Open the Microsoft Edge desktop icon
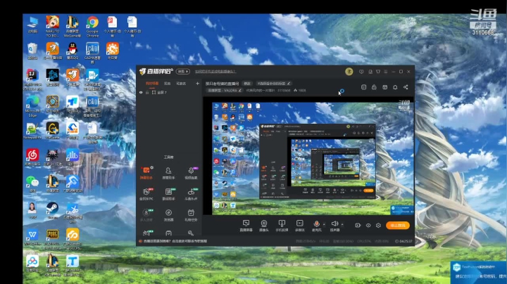The width and height of the screenshot is (507, 284). pyautogui.click(x=32, y=106)
